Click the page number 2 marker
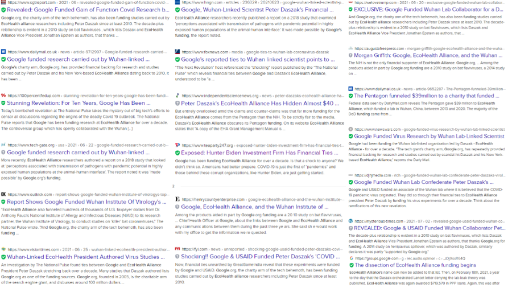This screenshot has height=288, width=512. (174, 186)
